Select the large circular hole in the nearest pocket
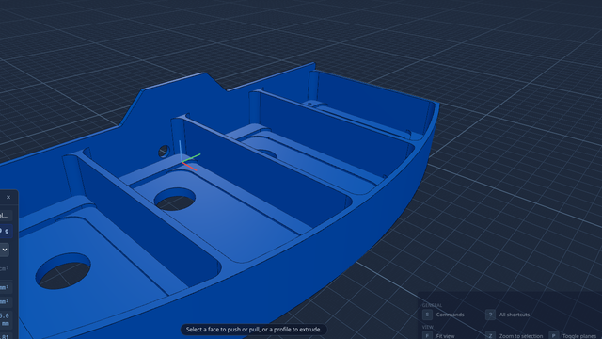 point(63,270)
